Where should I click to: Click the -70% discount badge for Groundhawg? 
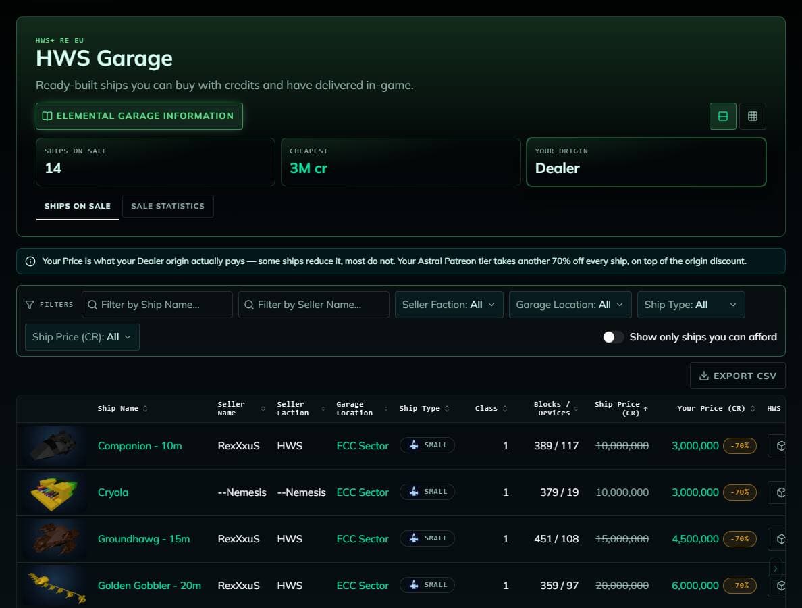coord(740,539)
